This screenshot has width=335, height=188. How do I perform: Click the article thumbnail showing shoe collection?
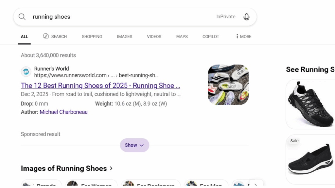[228, 84]
